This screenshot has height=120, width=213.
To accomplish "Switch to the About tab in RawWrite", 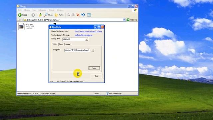I will 68,44.
